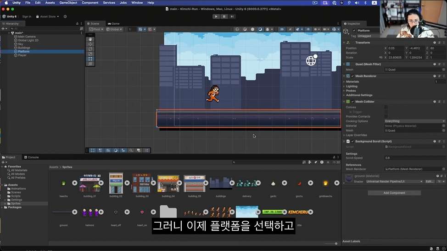
Task: Open the Pivot handle position dropdown
Action: tap(96, 29)
